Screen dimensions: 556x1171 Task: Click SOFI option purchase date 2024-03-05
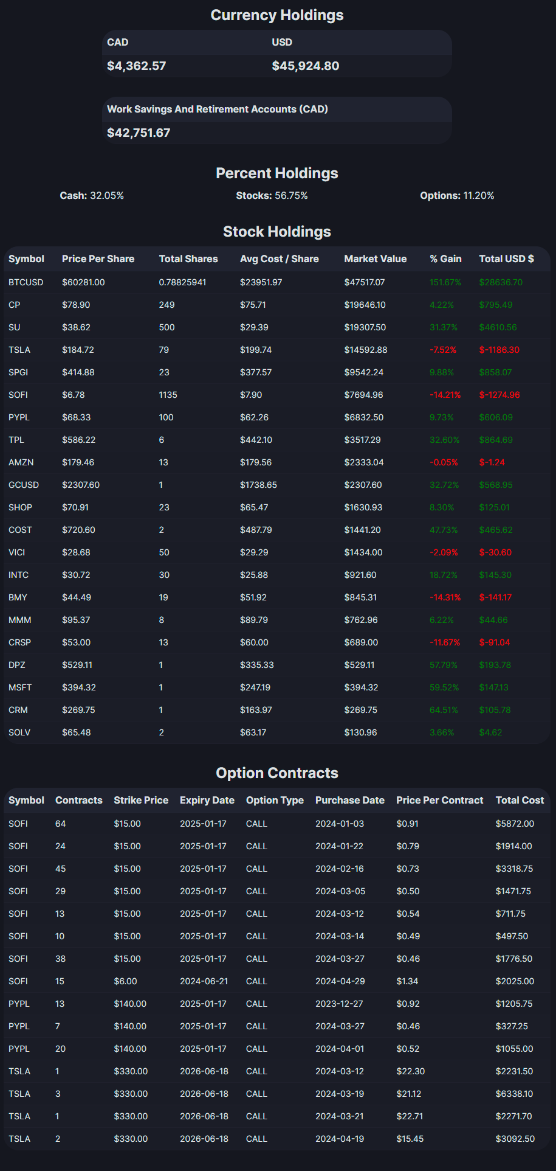(x=340, y=892)
